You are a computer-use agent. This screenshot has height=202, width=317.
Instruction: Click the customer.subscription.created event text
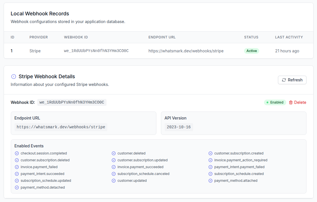[x=239, y=153]
